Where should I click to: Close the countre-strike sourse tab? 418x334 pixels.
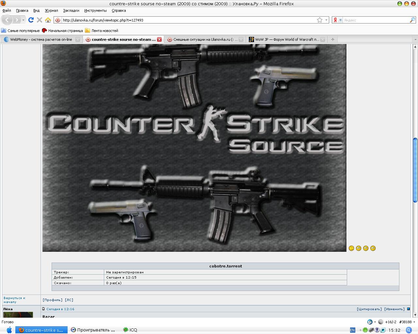pyautogui.click(x=159, y=39)
